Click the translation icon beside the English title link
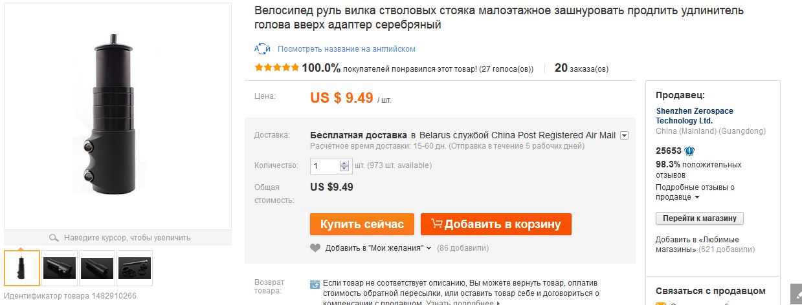The image size is (802, 305). (262, 49)
